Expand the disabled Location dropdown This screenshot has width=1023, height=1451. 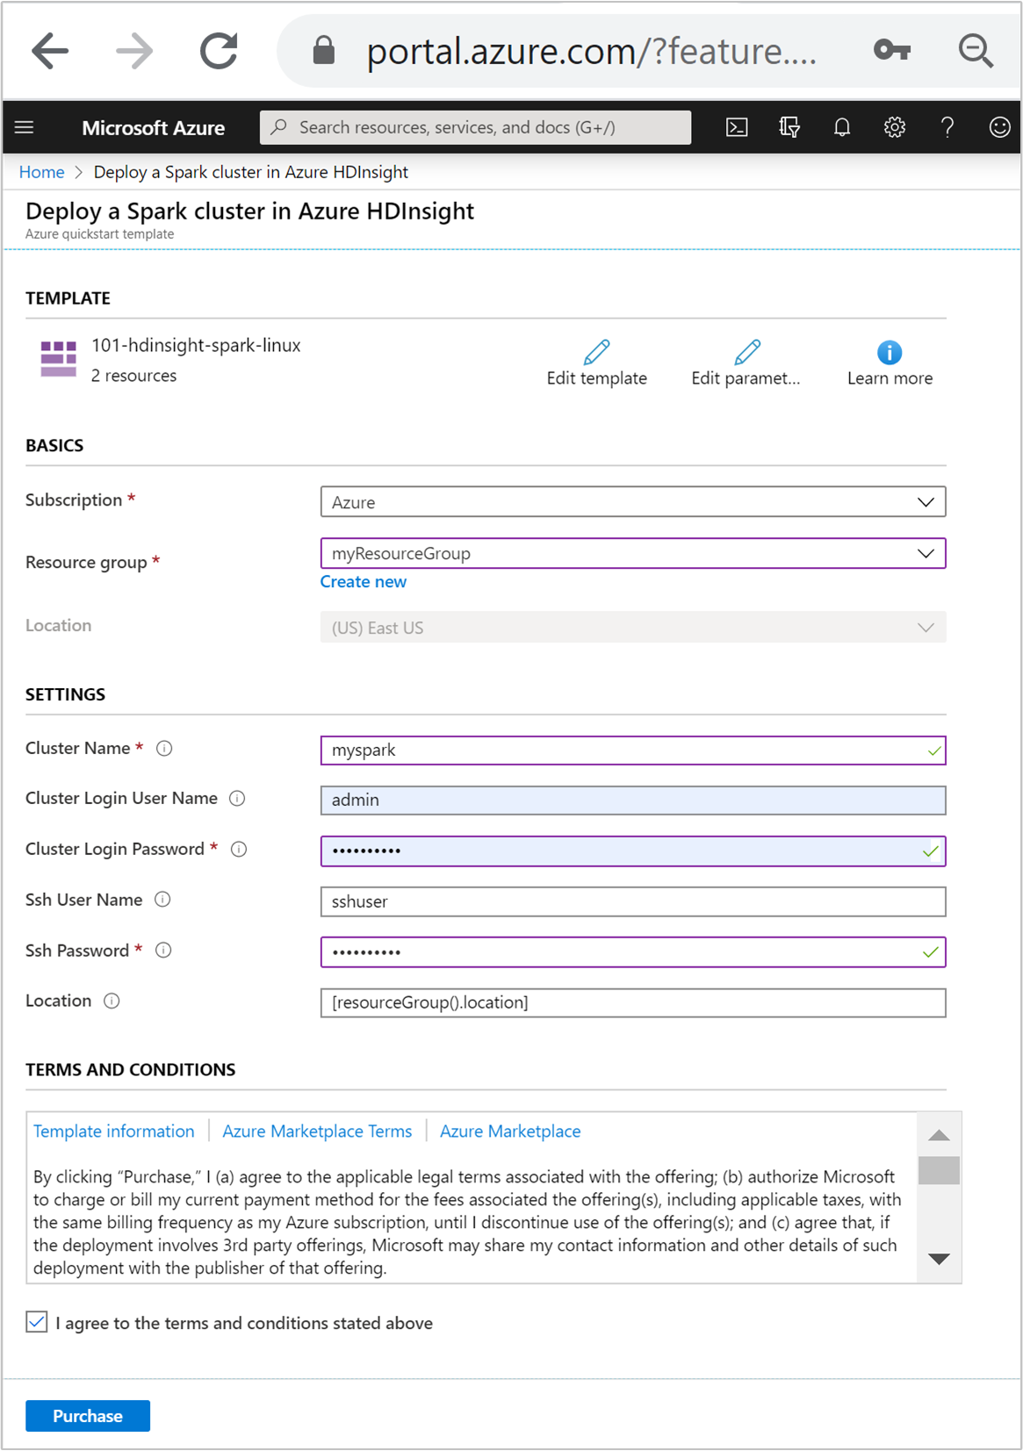[632, 628]
